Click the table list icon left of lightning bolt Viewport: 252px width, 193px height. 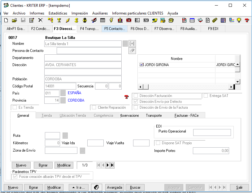click(102, 20)
